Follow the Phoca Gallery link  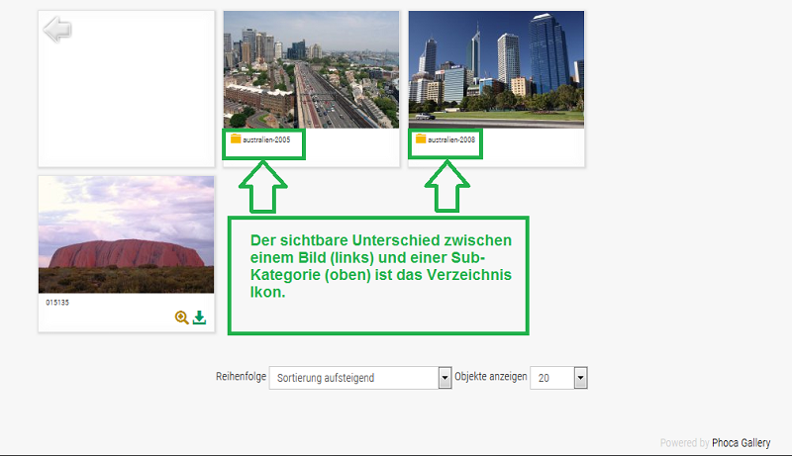click(742, 443)
